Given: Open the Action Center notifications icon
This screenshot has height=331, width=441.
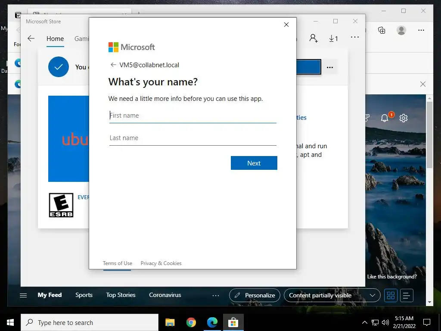Looking at the screenshot, I should tap(427, 322).
